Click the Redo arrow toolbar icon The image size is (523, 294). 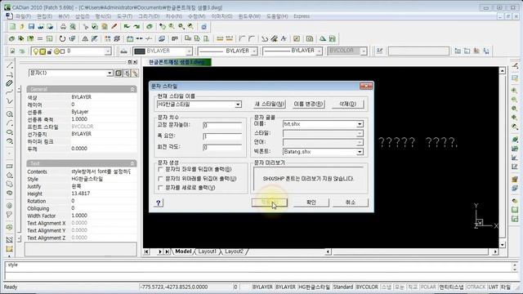(x=136, y=26)
